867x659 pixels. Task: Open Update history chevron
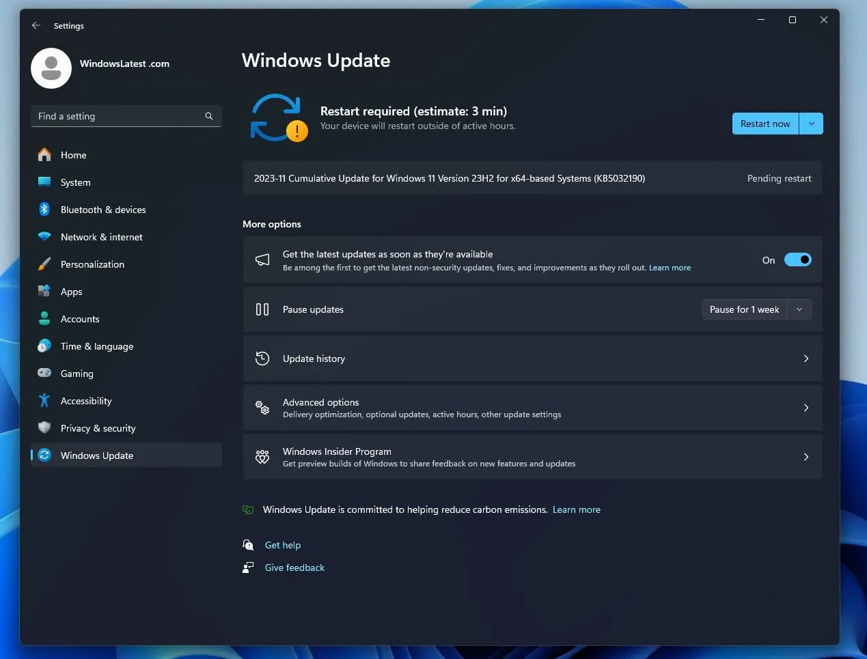point(806,359)
